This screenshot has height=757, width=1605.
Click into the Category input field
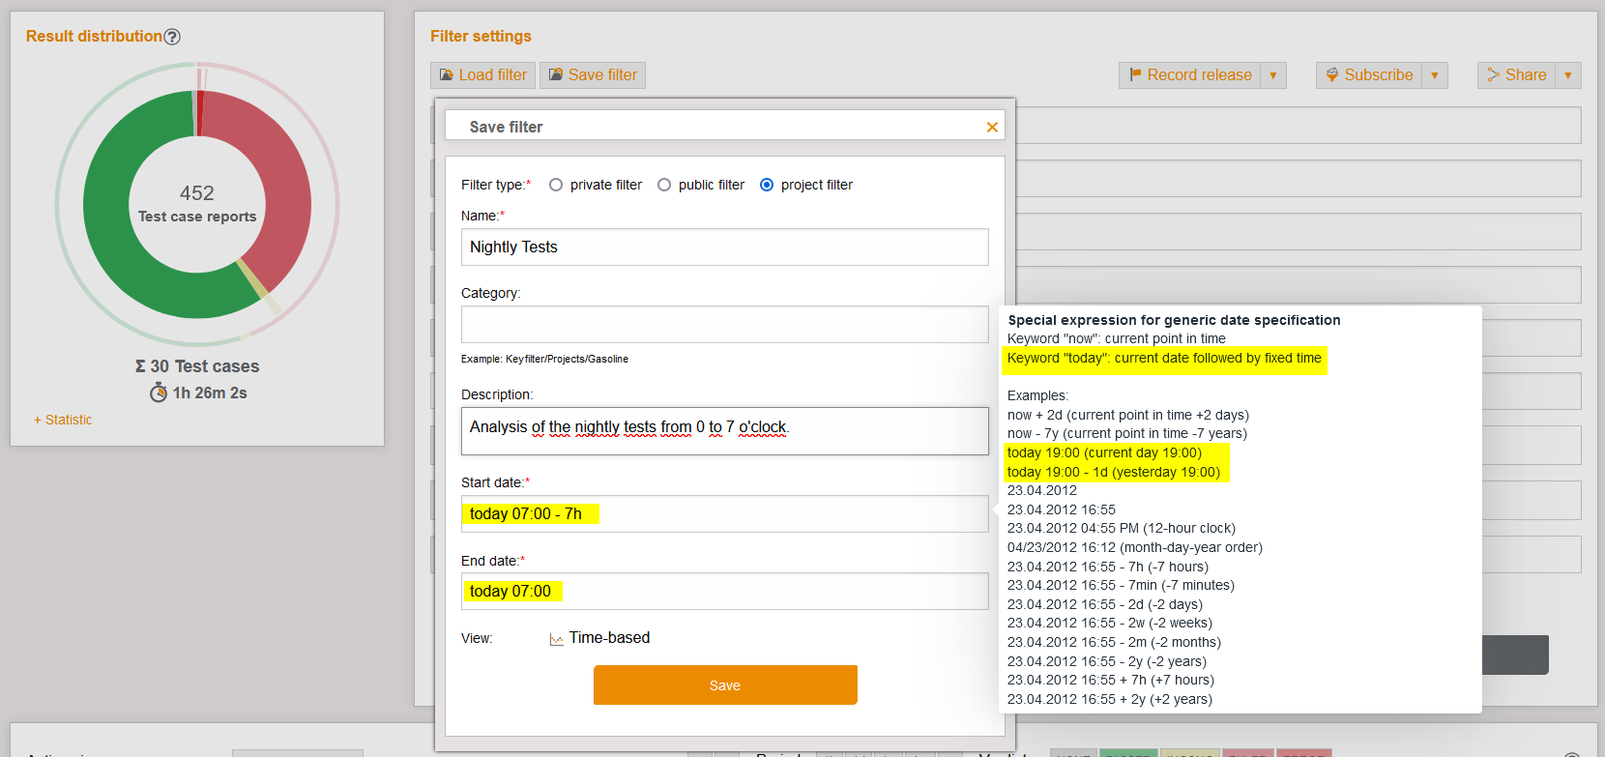(x=724, y=325)
